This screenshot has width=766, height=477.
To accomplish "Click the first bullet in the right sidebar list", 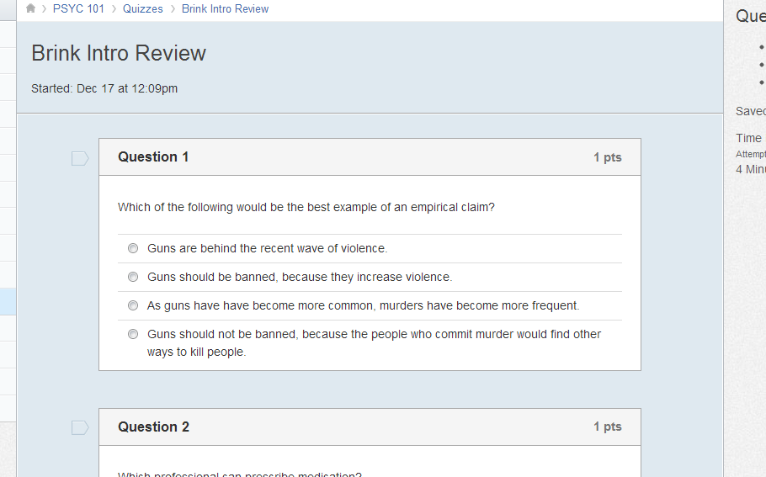I will 761,47.
